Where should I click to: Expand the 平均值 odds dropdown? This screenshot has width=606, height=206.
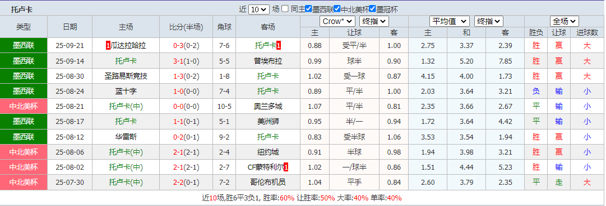tap(450, 22)
